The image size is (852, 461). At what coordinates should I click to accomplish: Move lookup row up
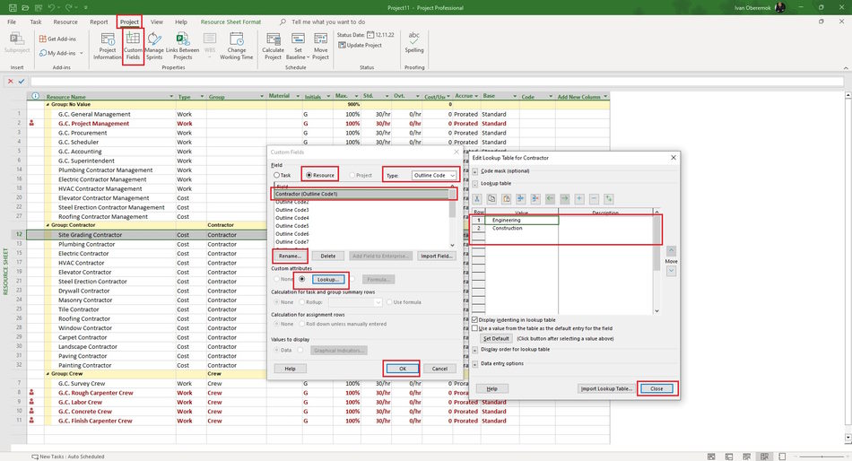click(x=671, y=250)
